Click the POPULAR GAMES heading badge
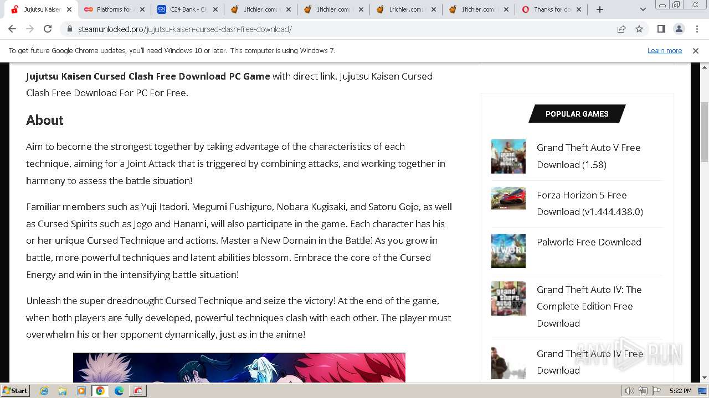 pos(577,114)
